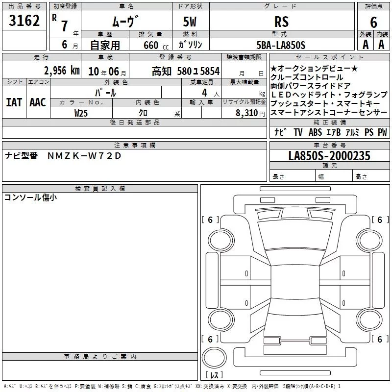This screenshot has height=392, width=392.
Task: Select the レス box below car diagram
Action: 214,375
